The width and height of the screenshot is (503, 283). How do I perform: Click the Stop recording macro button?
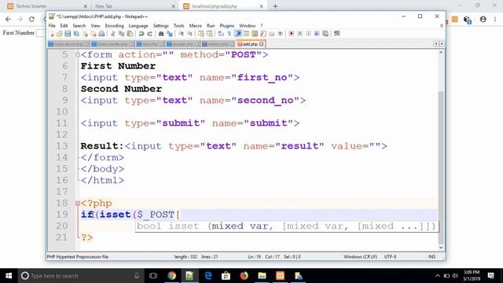pyautogui.click(x=300, y=34)
